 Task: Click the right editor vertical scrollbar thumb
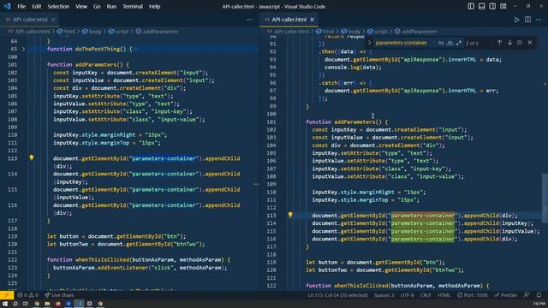click(545, 198)
